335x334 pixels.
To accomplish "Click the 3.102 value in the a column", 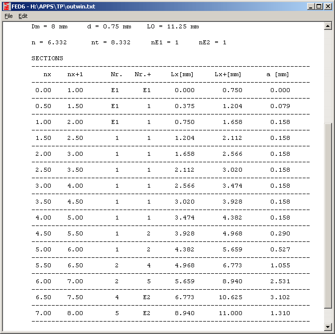I will coord(280,297).
